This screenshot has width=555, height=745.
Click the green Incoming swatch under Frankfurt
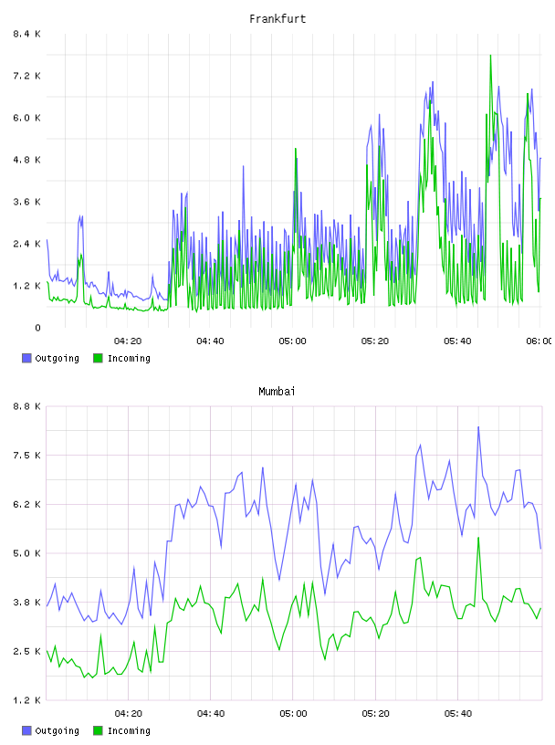click(x=98, y=358)
